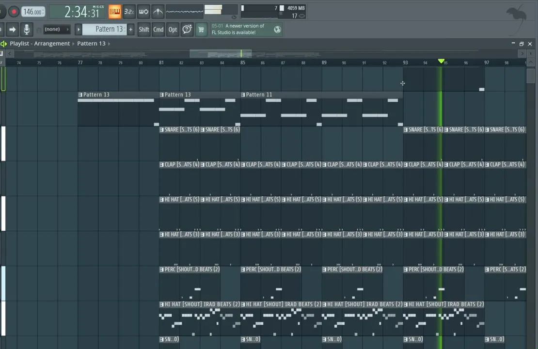Click the Playlist speaker menu icon

(4, 44)
